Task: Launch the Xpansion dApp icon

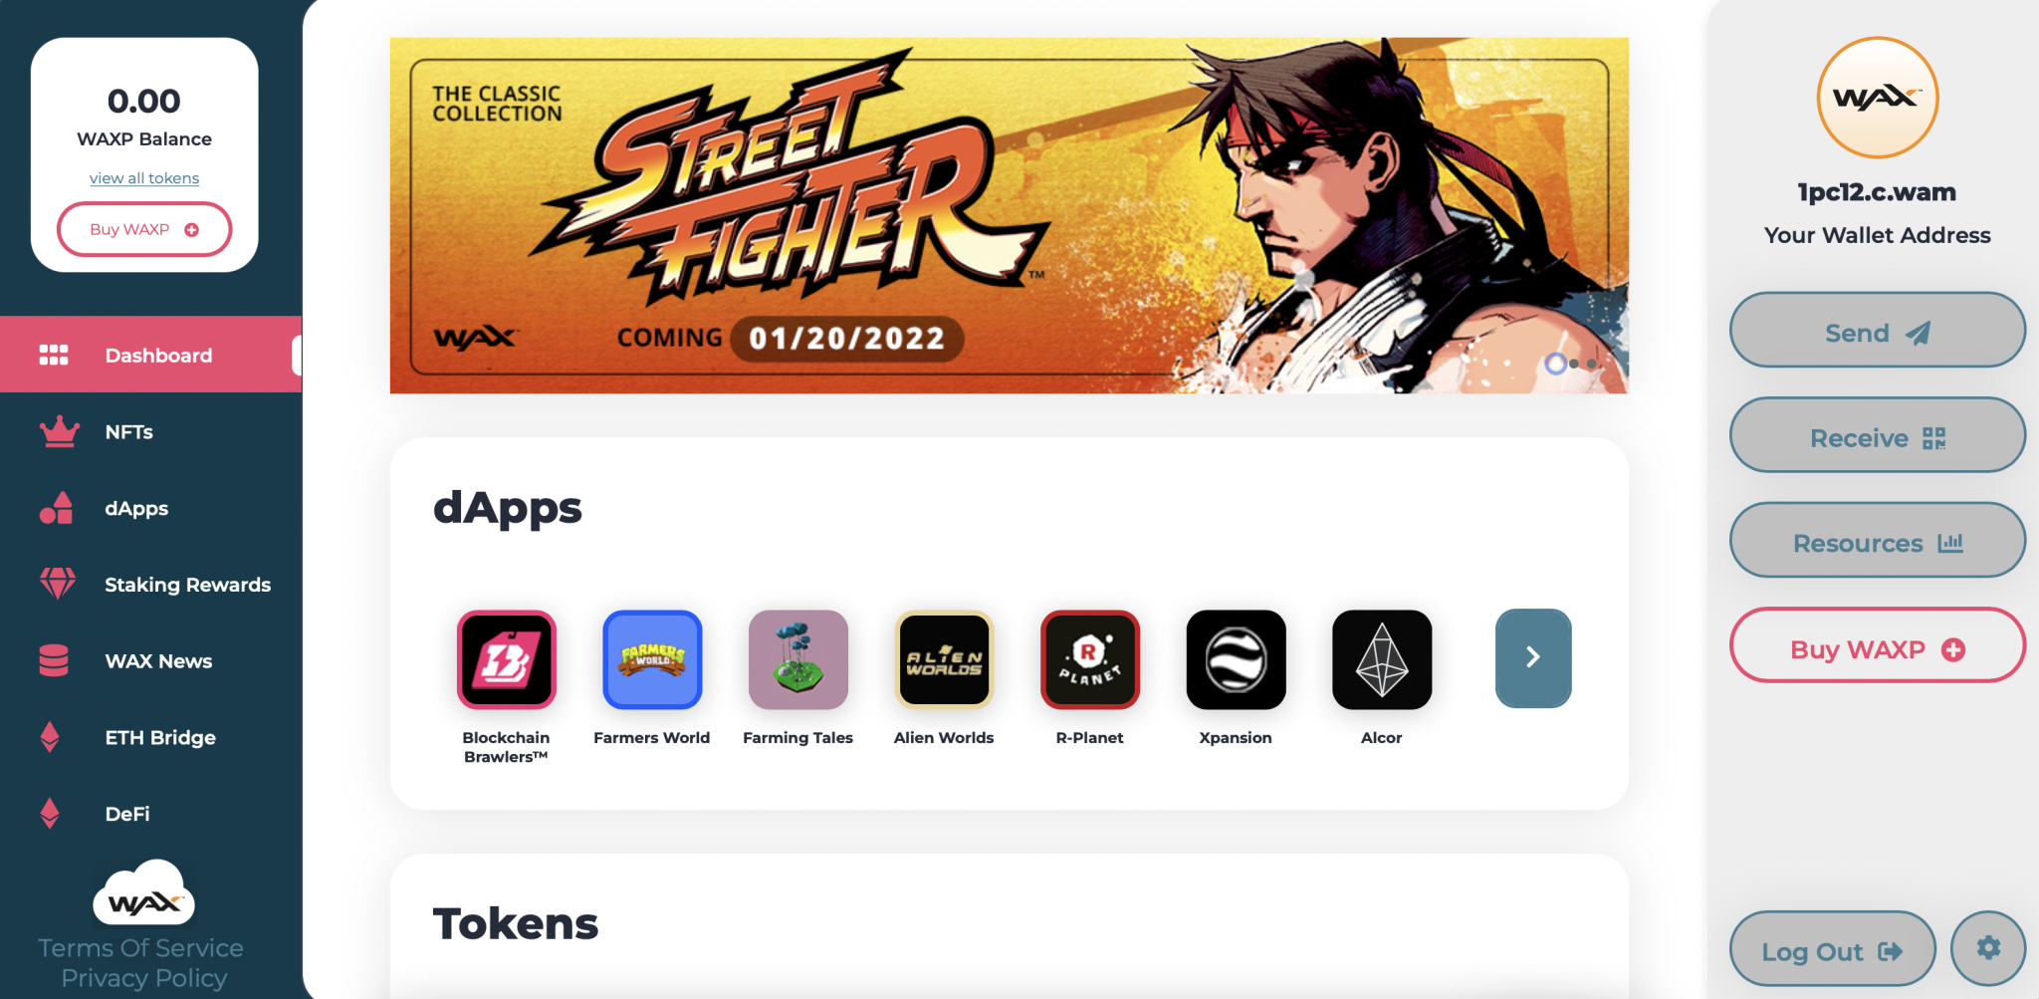Action: [1236, 659]
